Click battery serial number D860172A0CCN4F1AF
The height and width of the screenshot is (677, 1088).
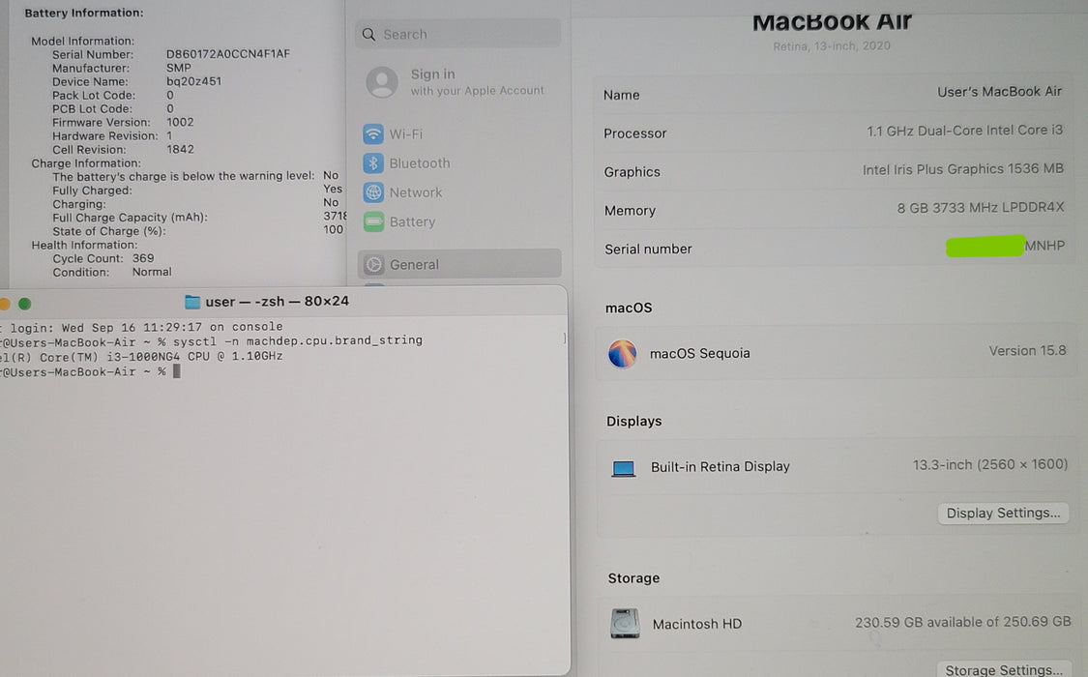227,54
